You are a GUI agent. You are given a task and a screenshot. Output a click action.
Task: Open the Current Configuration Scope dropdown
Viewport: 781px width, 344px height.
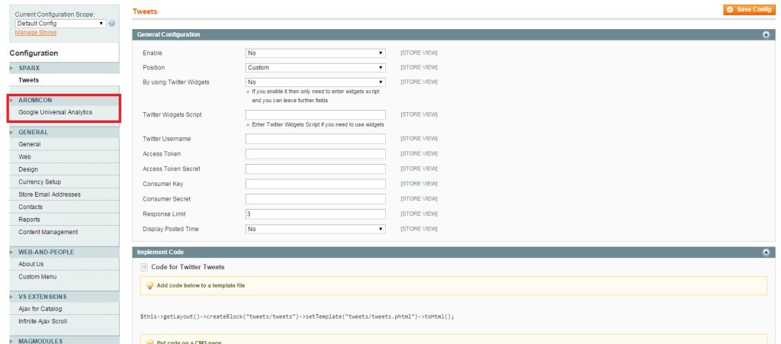[60, 24]
